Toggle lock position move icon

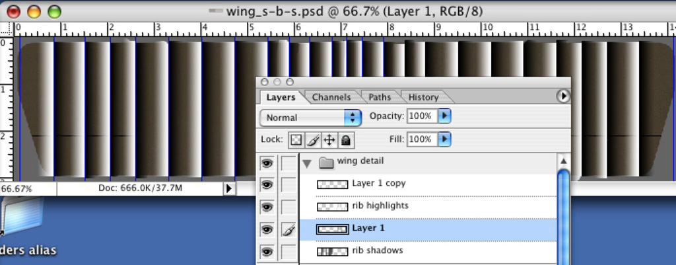(x=329, y=140)
